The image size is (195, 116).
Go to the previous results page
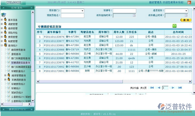pyautogui.click(x=158, y=87)
